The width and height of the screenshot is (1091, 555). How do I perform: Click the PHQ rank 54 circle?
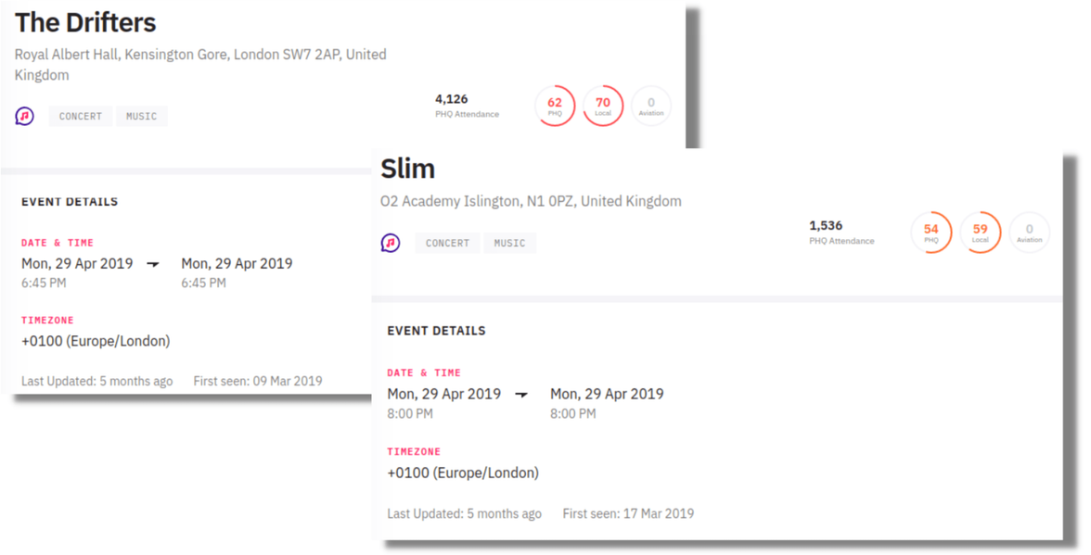click(931, 233)
